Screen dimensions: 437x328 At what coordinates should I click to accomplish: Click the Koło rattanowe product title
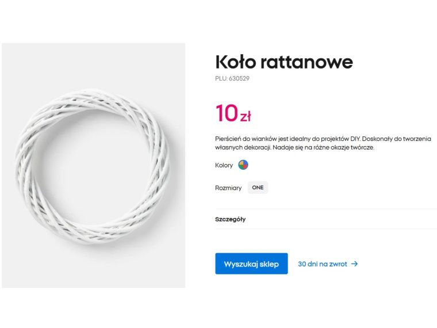coord(283,62)
